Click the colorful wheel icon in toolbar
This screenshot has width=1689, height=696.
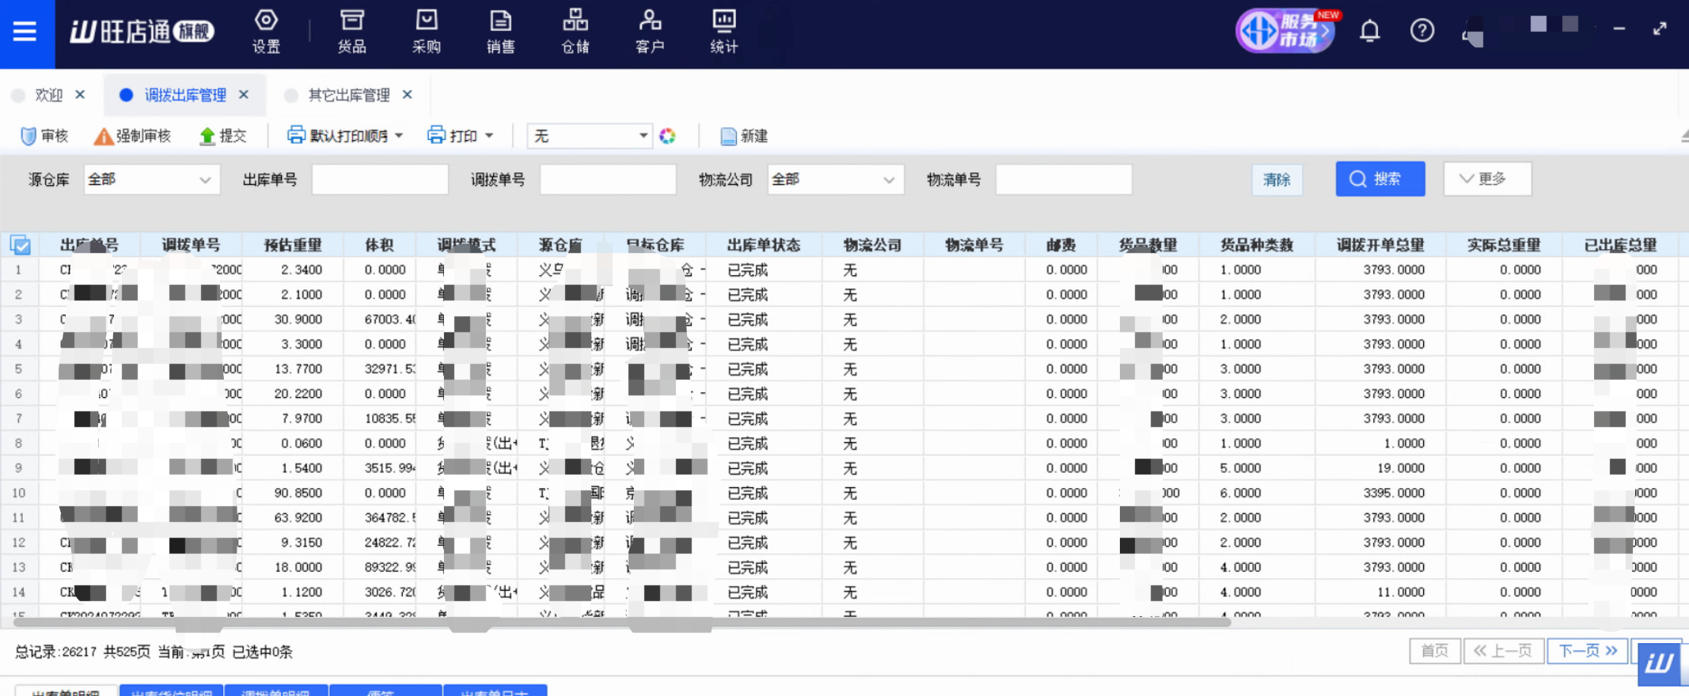[x=667, y=136]
